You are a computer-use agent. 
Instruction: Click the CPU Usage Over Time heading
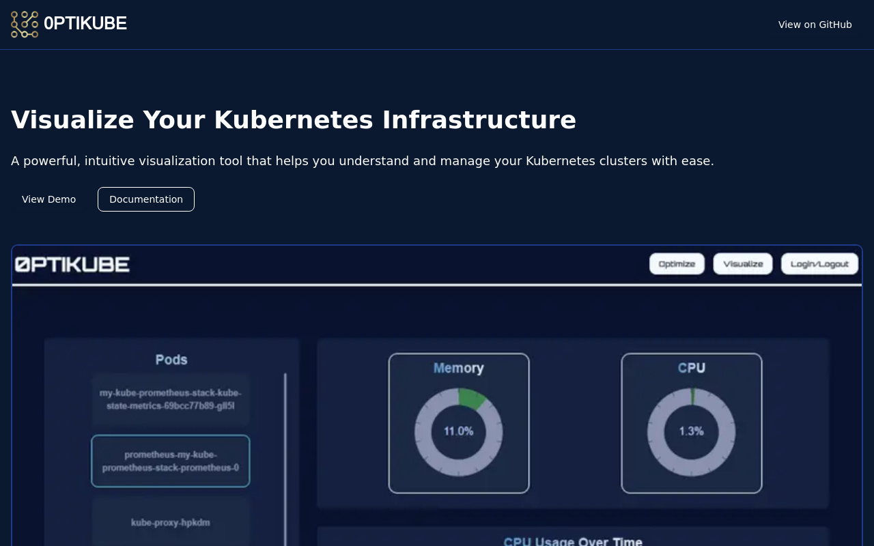(573, 541)
